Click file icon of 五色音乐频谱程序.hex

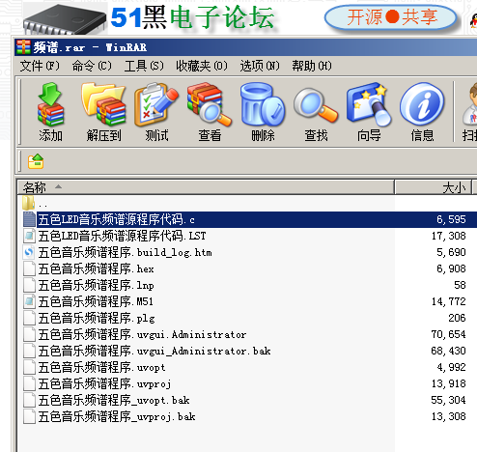pos(29,268)
